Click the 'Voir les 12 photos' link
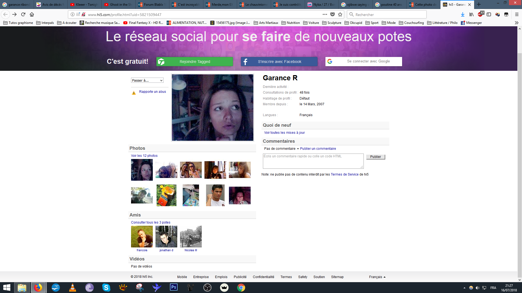The height and width of the screenshot is (293, 522). tap(144, 155)
